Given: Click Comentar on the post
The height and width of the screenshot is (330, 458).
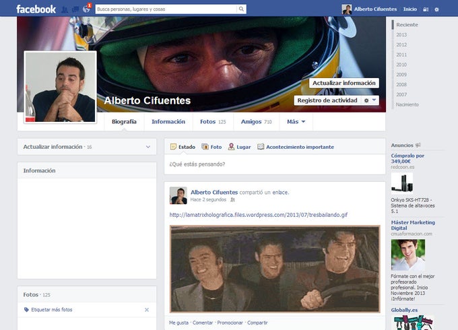Looking at the screenshot, I should pos(203,323).
